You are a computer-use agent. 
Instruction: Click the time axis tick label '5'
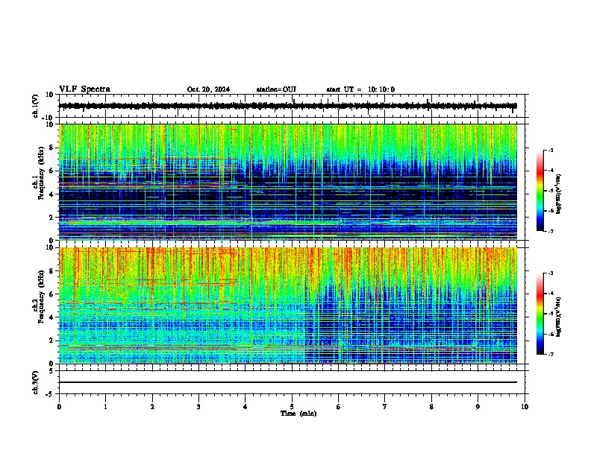[292, 407]
